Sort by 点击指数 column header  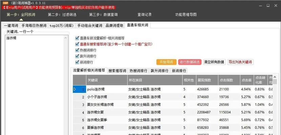[x=229, y=80]
